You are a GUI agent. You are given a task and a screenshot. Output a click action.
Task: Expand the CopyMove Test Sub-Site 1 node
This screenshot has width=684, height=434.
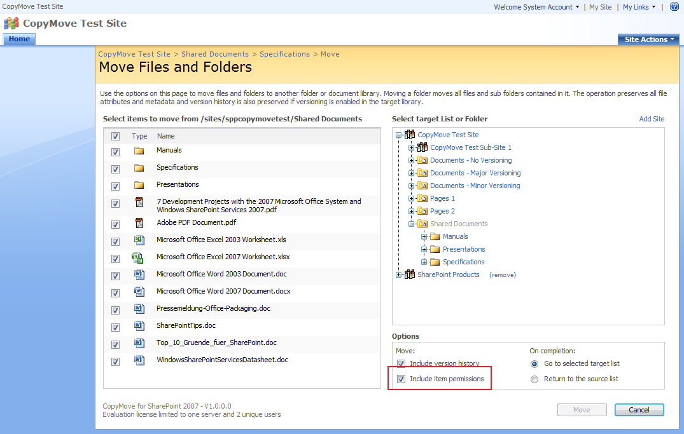411,147
